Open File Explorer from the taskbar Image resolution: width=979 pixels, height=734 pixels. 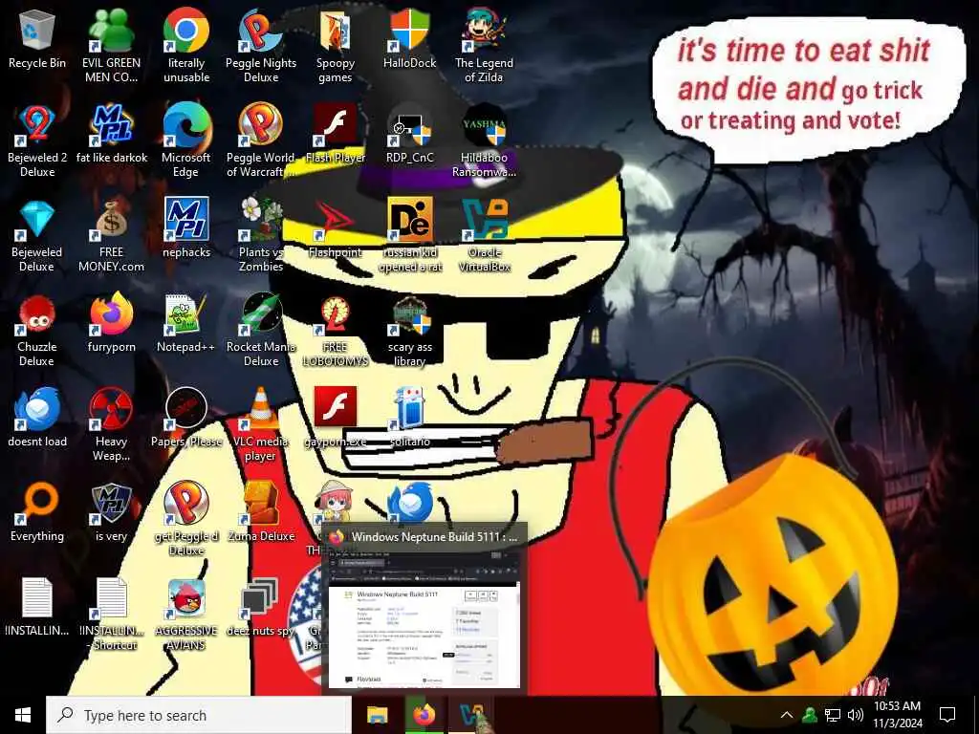(377, 715)
